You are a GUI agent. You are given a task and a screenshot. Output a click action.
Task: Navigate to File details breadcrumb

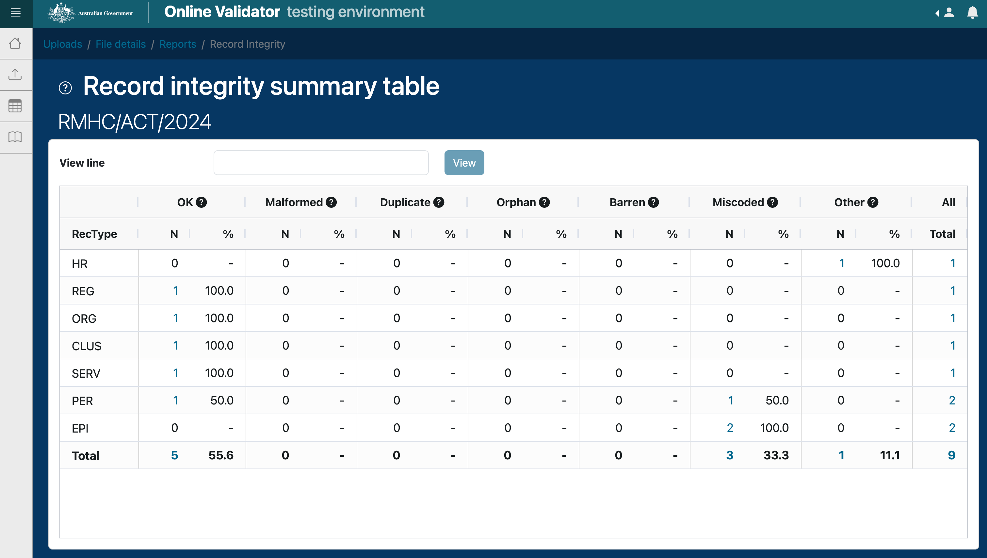pyautogui.click(x=120, y=44)
